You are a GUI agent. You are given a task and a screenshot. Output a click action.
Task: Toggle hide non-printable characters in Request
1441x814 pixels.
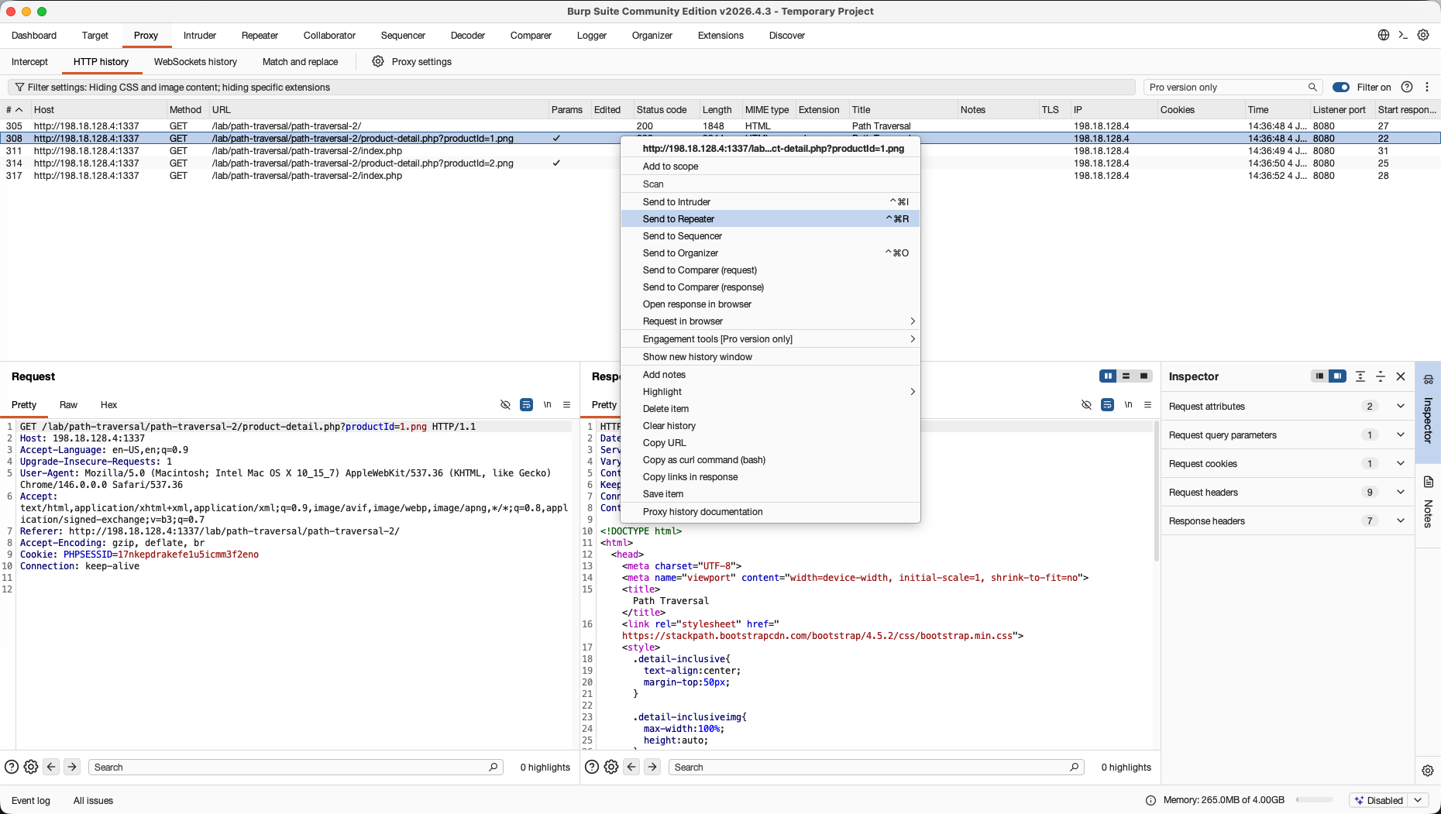coord(505,404)
